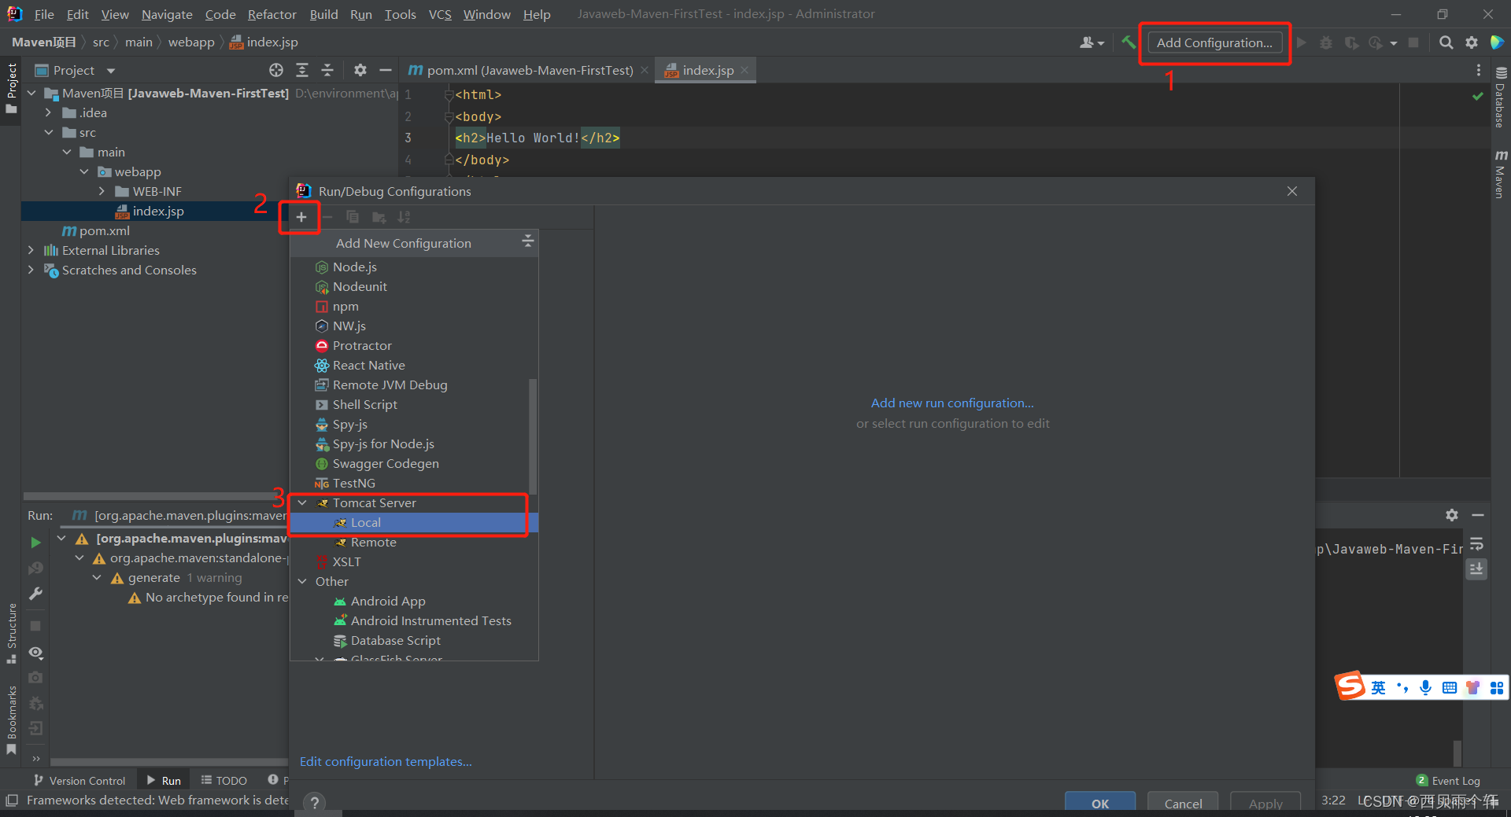Close the Run/Debug Configurations dialog

[x=1291, y=191]
